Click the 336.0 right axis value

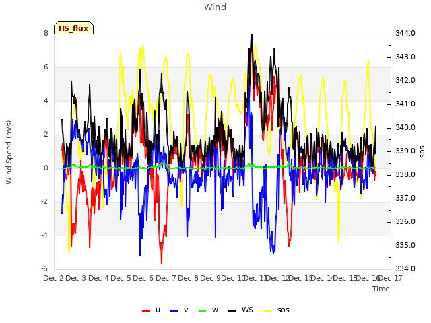405,221
